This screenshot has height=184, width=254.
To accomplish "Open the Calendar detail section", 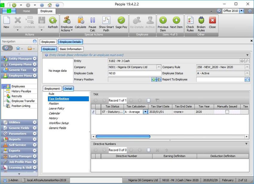I will (x=54, y=113).
